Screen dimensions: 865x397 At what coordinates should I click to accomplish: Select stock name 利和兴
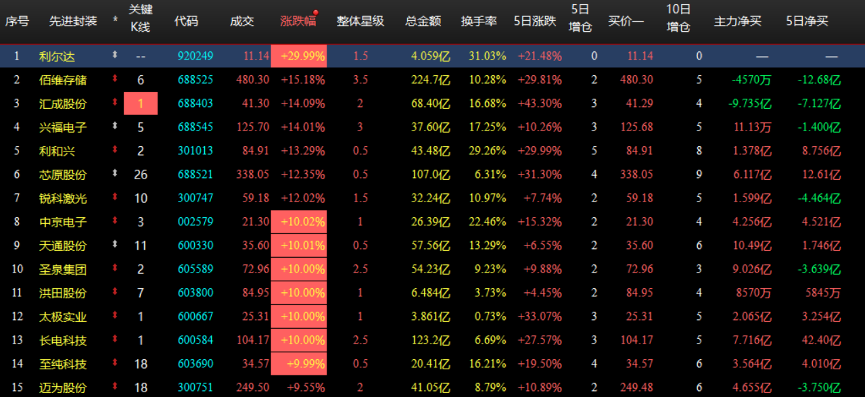pos(57,151)
